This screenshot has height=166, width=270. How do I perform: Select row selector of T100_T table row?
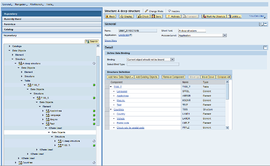(107, 87)
